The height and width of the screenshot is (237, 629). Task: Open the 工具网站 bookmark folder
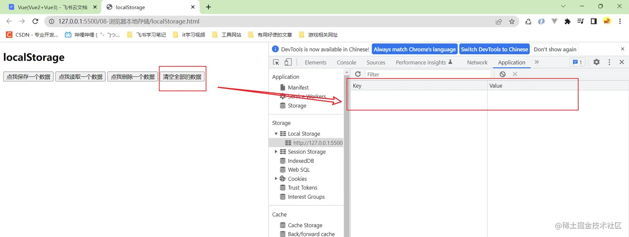point(227,35)
